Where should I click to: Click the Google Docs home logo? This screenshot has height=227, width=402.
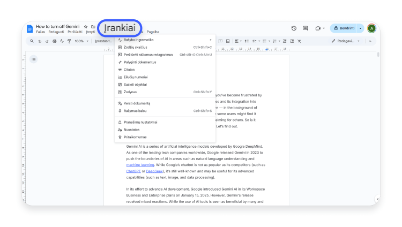tap(29, 29)
